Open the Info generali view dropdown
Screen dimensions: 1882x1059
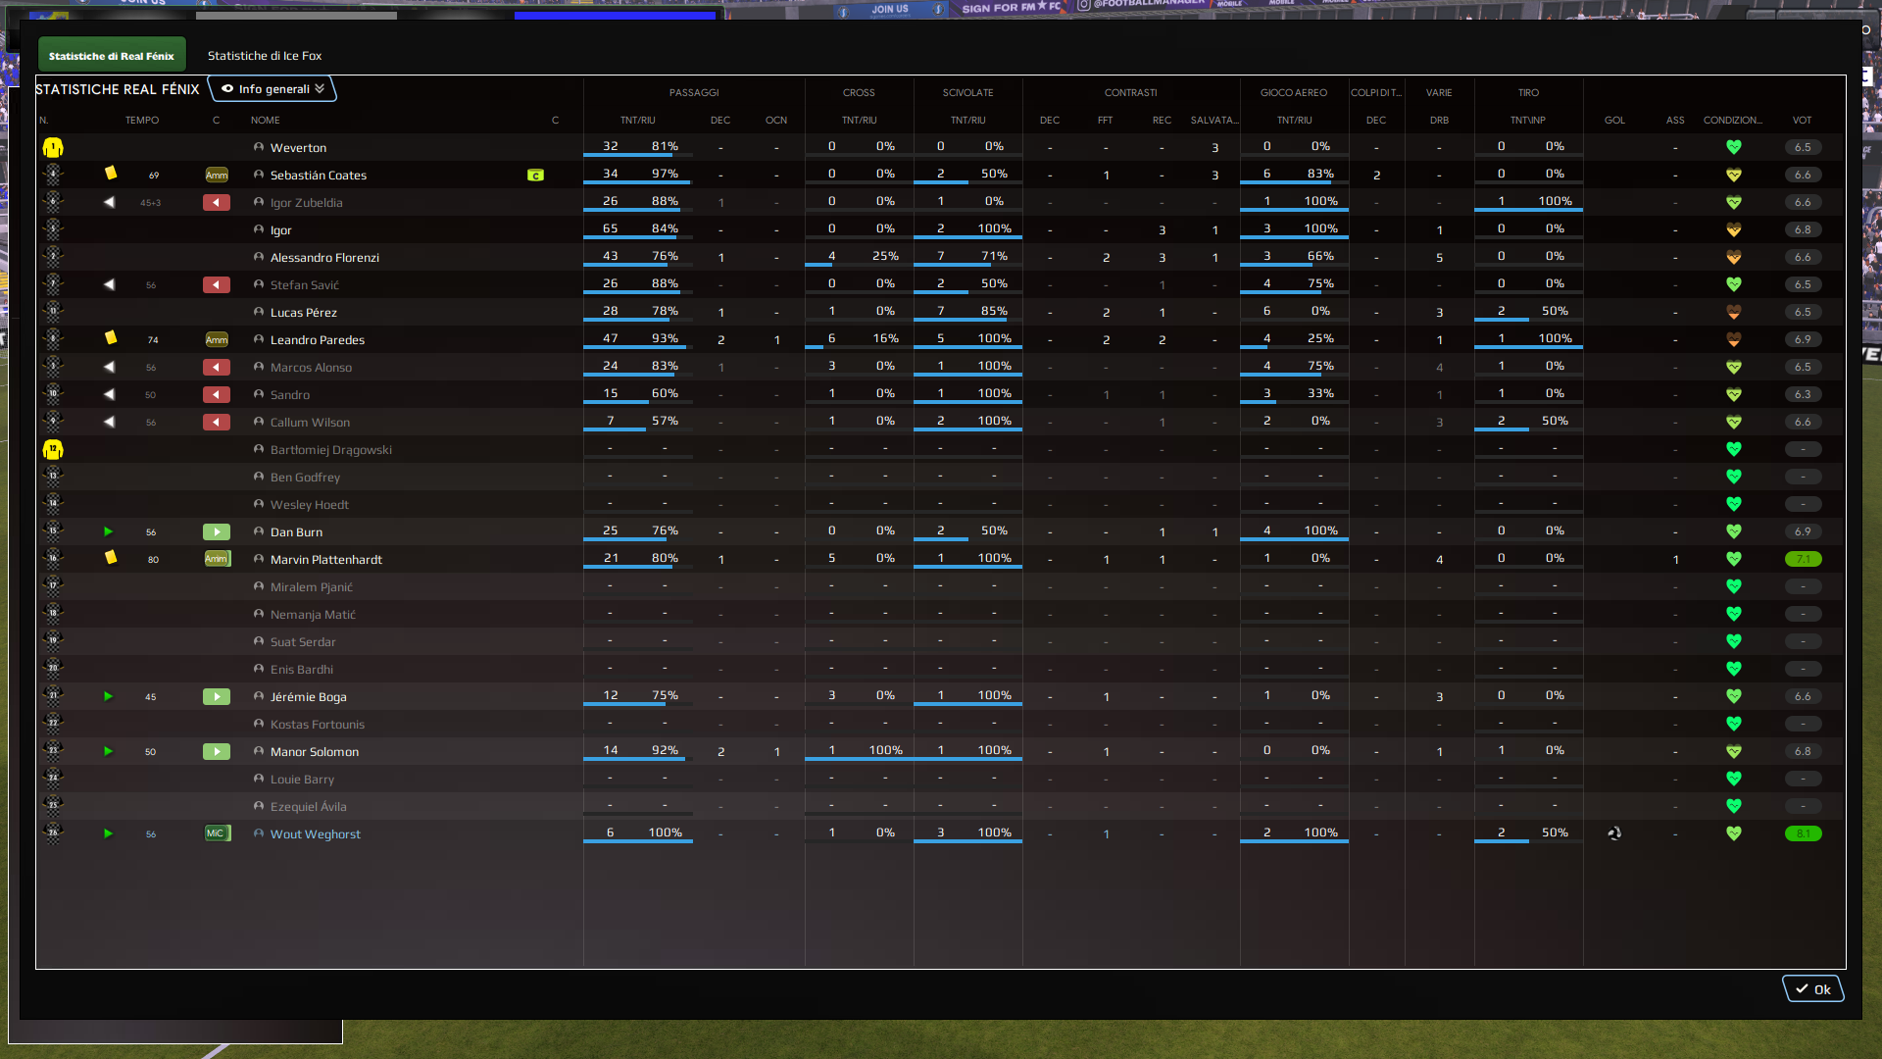pos(272,89)
